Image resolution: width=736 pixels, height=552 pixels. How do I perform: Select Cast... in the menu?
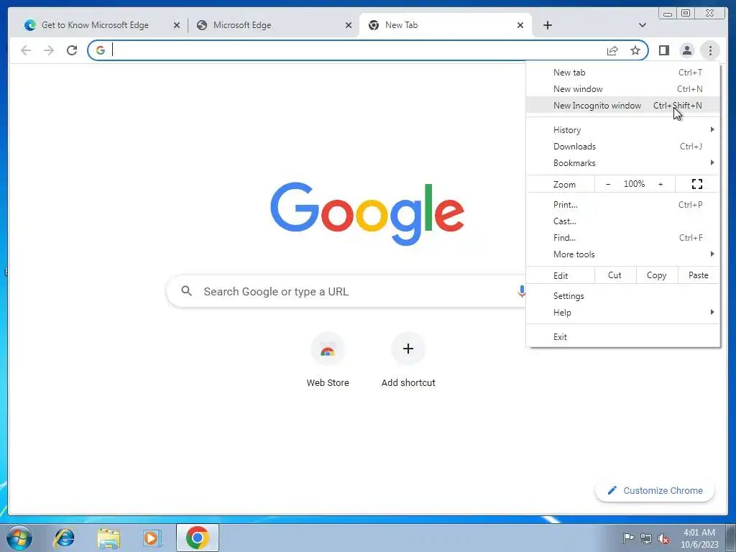tap(623, 221)
